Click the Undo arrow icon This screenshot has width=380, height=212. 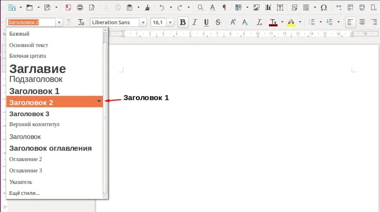click(162, 7)
